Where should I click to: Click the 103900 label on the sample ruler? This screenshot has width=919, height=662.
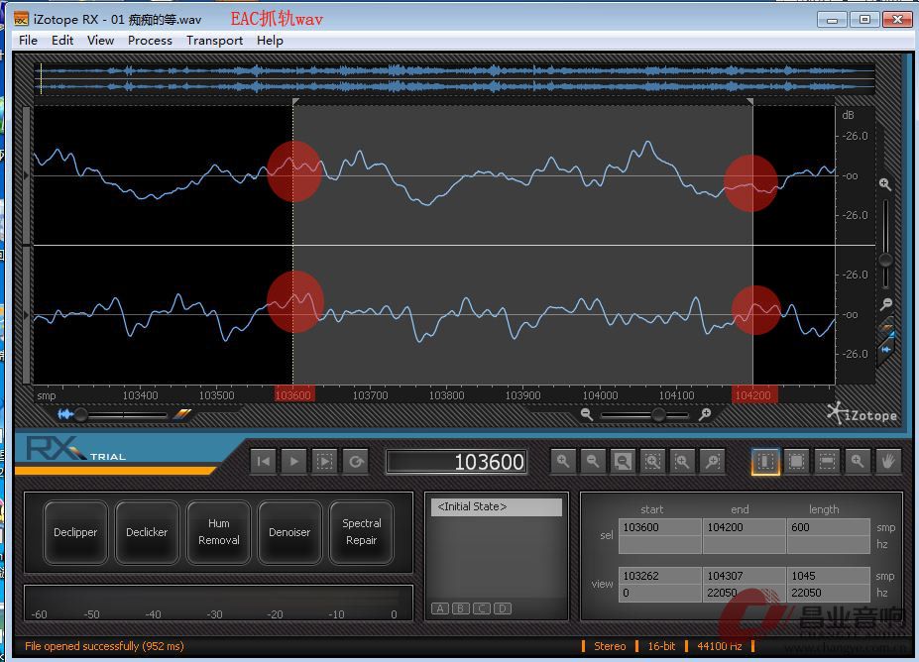coord(522,395)
